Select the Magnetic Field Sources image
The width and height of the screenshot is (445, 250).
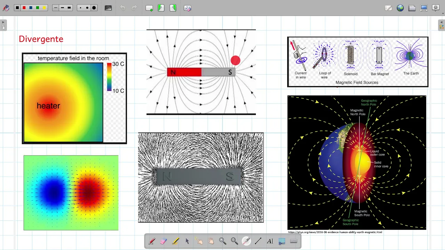358,62
